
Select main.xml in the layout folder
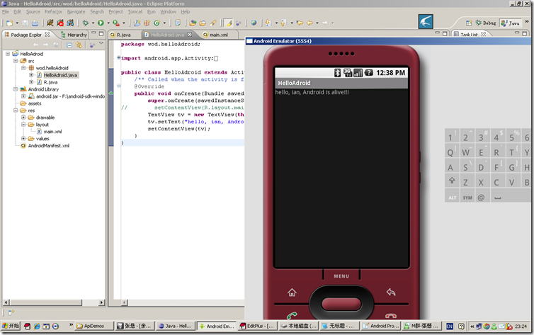[52, 132]
